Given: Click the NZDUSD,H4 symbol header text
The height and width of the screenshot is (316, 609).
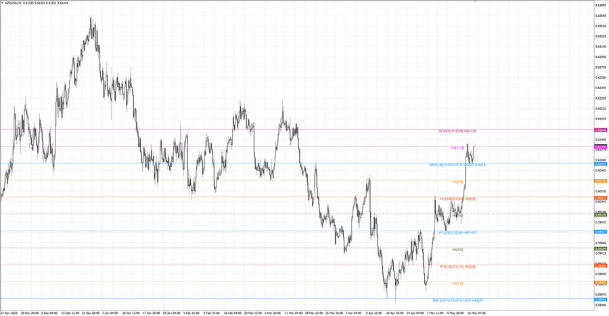Looking at the screenshot, I should point(14,3).
